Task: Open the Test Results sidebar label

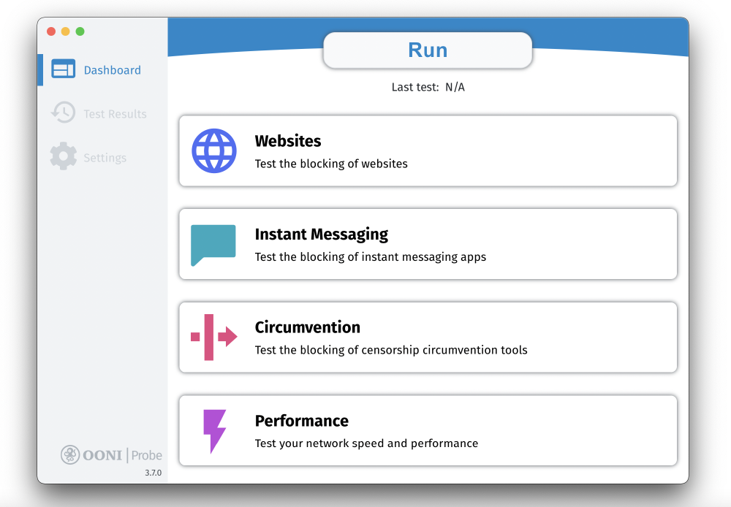Action: (115, 114)
